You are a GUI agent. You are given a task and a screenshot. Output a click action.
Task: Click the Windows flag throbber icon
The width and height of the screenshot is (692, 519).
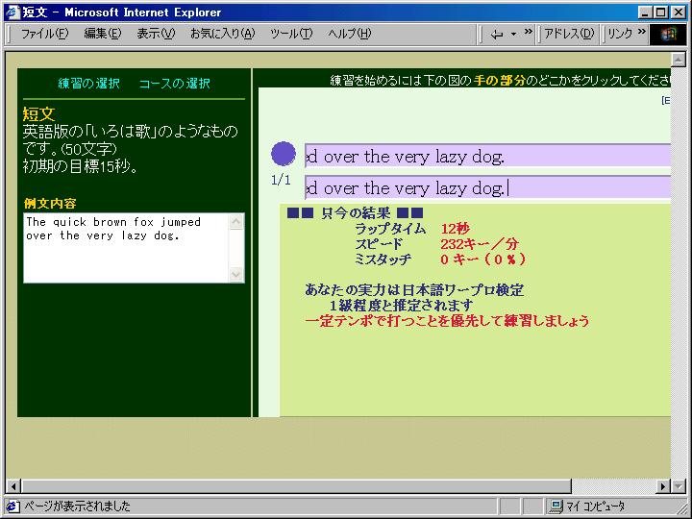(x=669, y=34)
